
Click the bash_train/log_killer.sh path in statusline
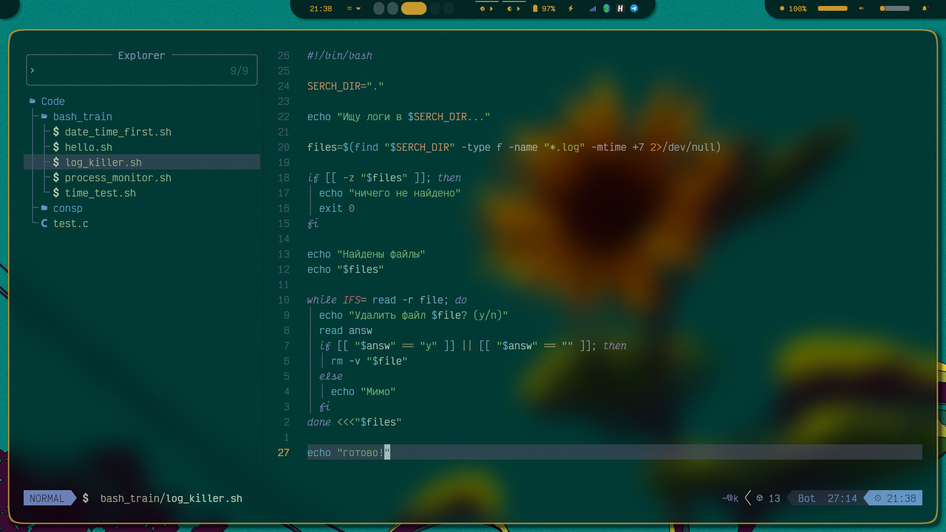click(171, 498)
